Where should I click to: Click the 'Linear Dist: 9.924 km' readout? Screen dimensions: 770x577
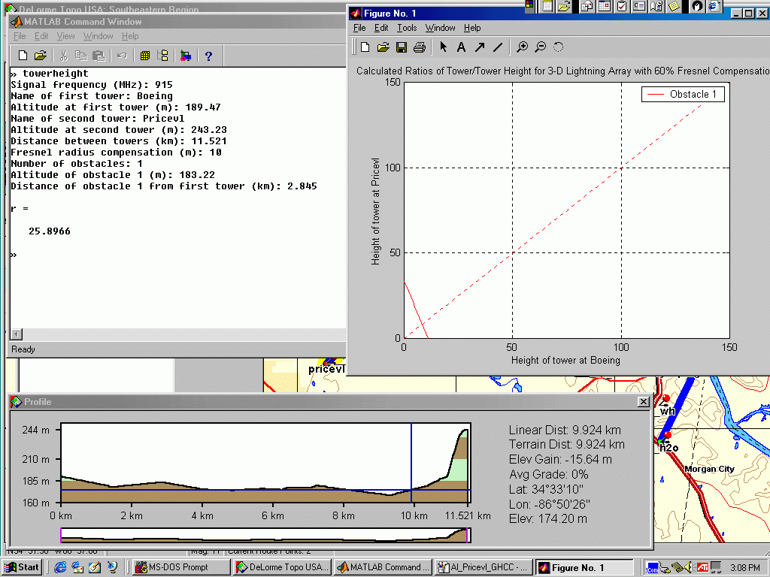pyautogui.click(x=565, y=430)
